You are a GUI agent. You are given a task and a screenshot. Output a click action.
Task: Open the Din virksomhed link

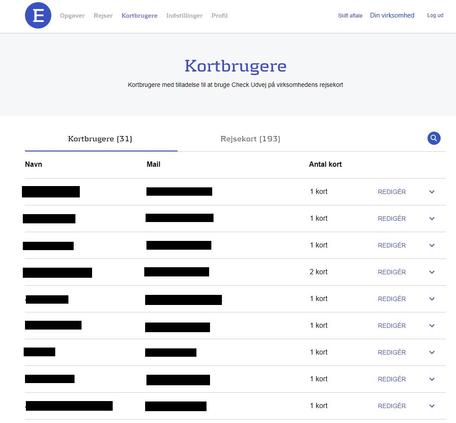pos(392,15)
